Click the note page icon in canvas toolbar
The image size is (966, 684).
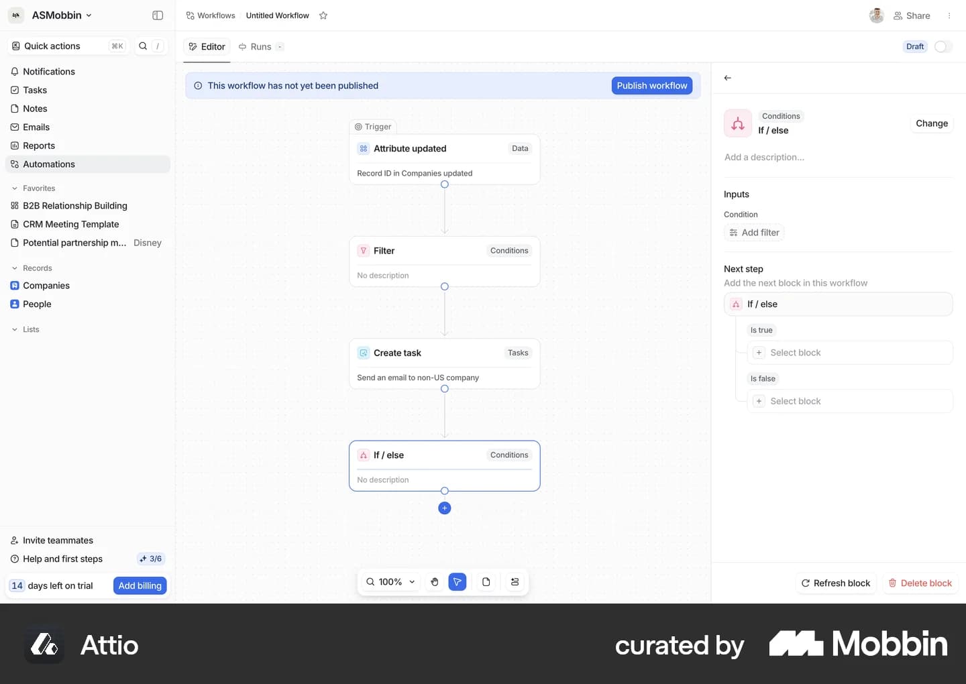coord(486,582)
